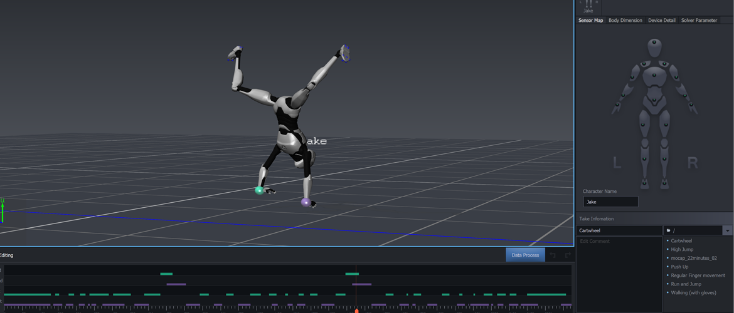Open the Sensor Map tab
This screenshot has width=734, height=313.
[x=590, y=20]
